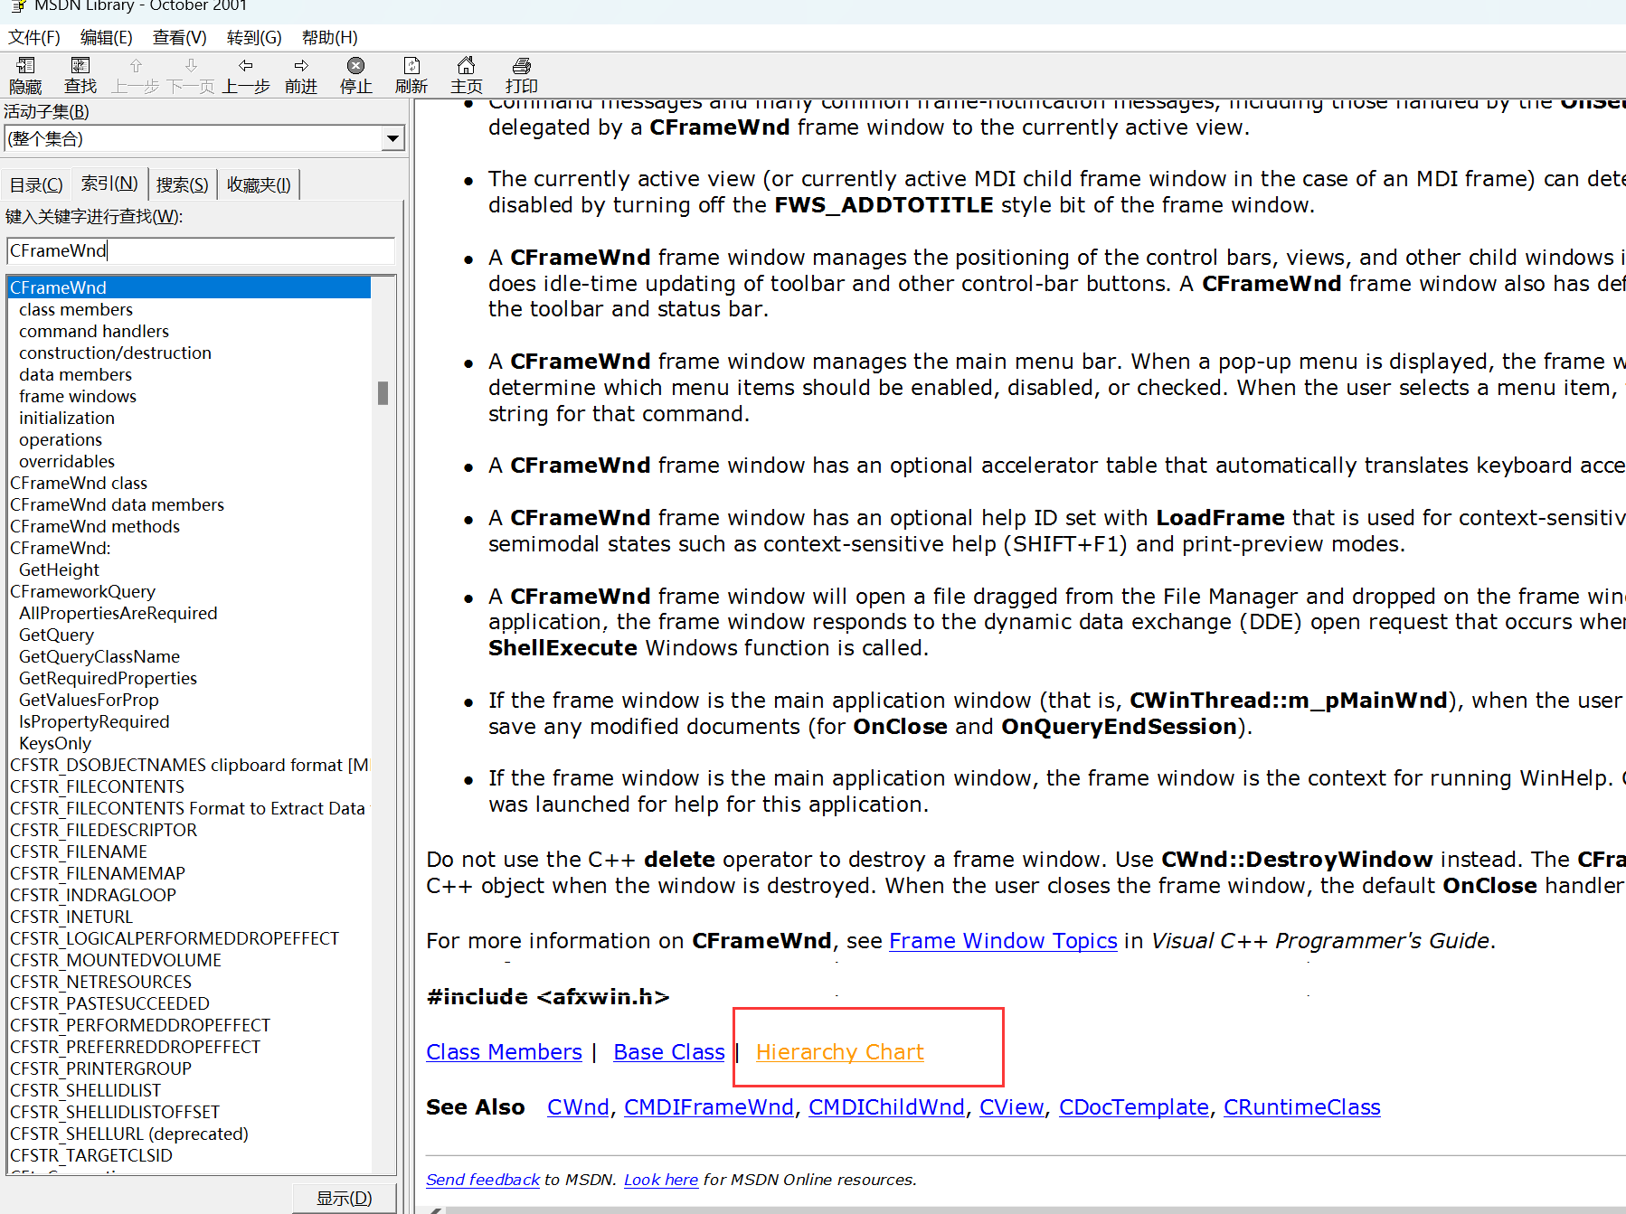Image resolution: width=1626 pixels, height=1214 pixels.
Task: Open the 活动子集 dropdown arrow
Action: (392, 138)
